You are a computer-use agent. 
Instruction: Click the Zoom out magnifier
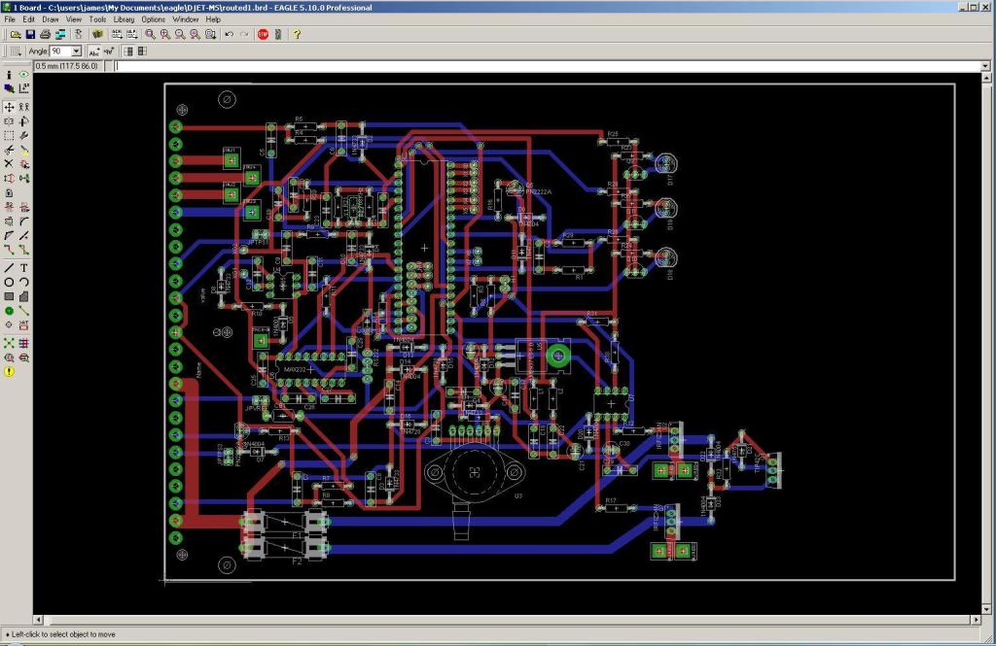click(x=180, y=34)
